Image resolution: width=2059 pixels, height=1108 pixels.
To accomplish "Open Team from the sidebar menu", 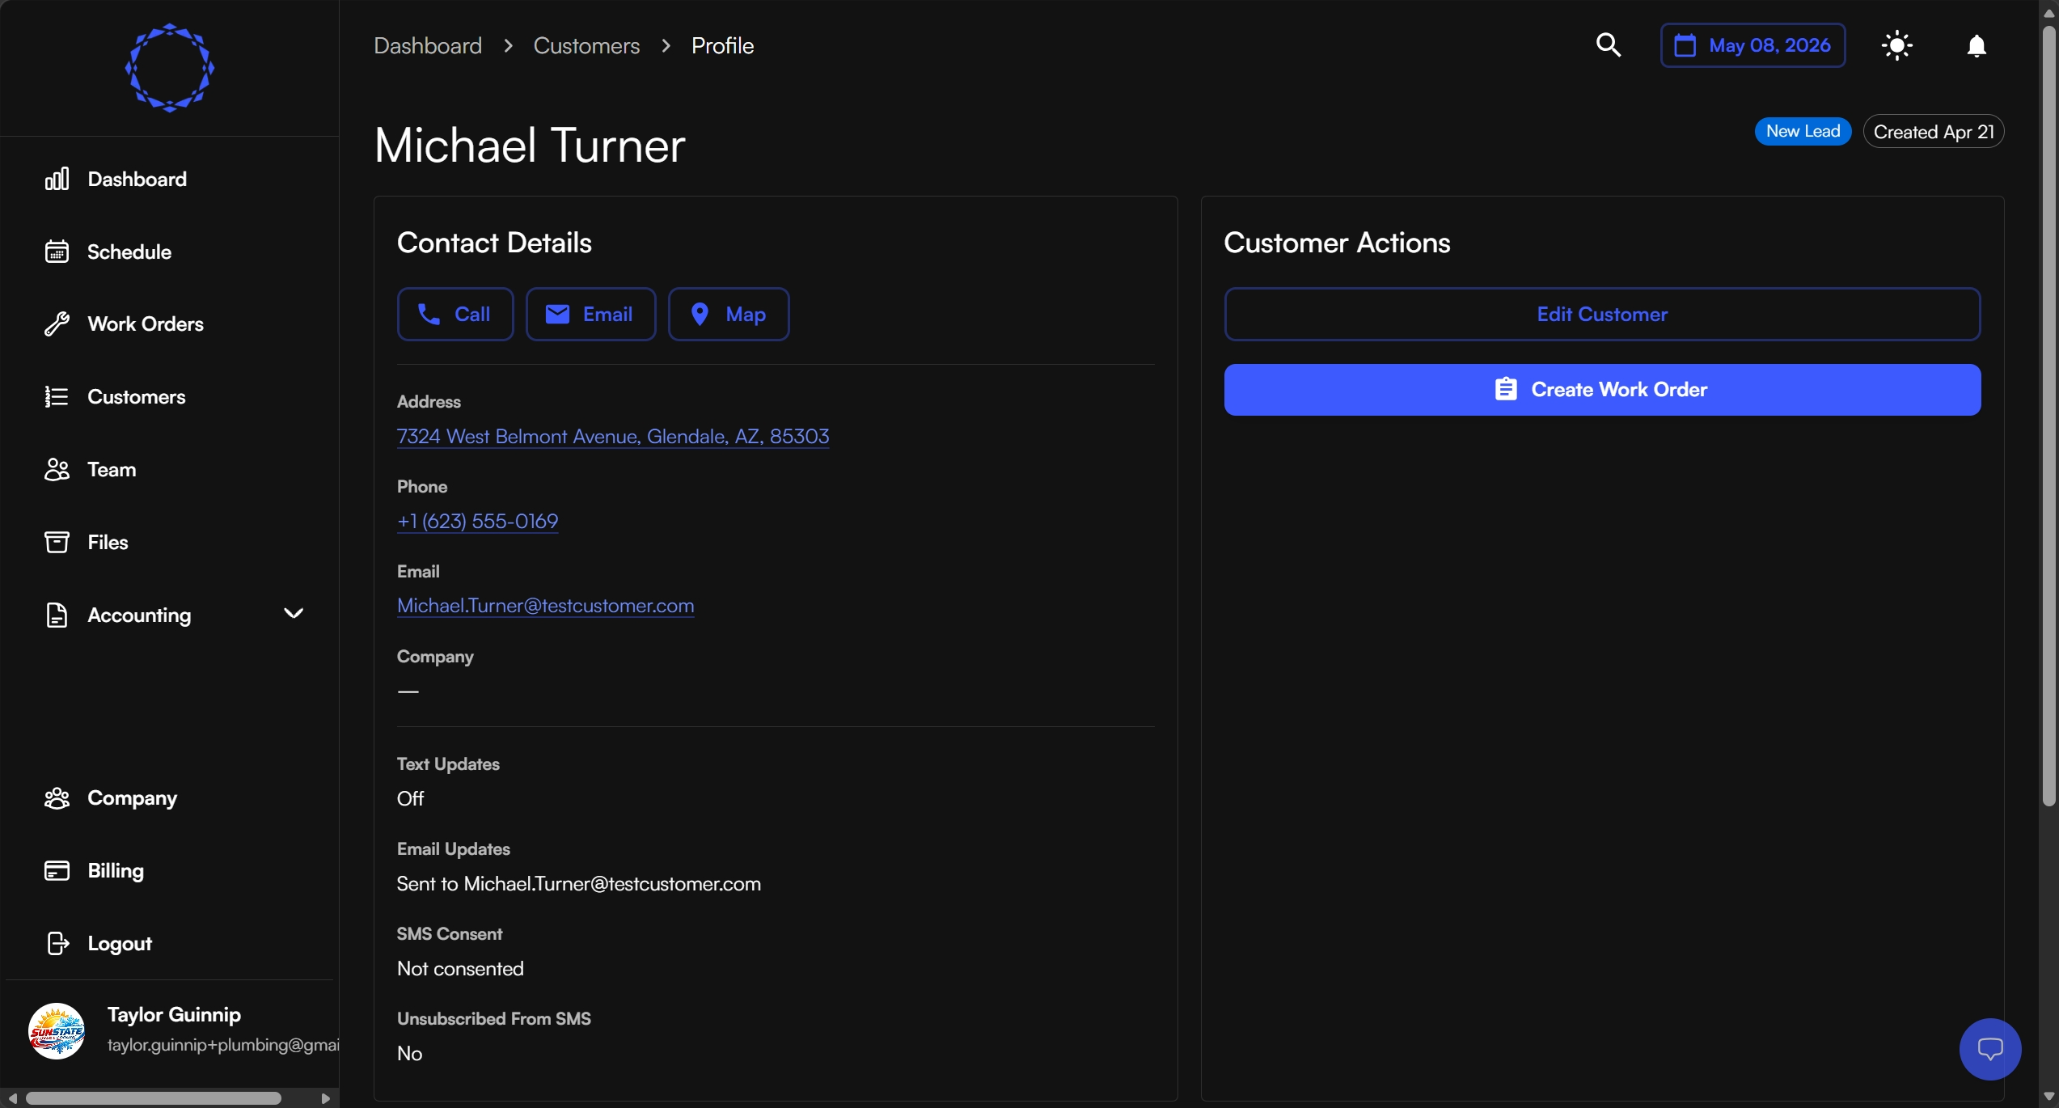I will click(112, 469).
